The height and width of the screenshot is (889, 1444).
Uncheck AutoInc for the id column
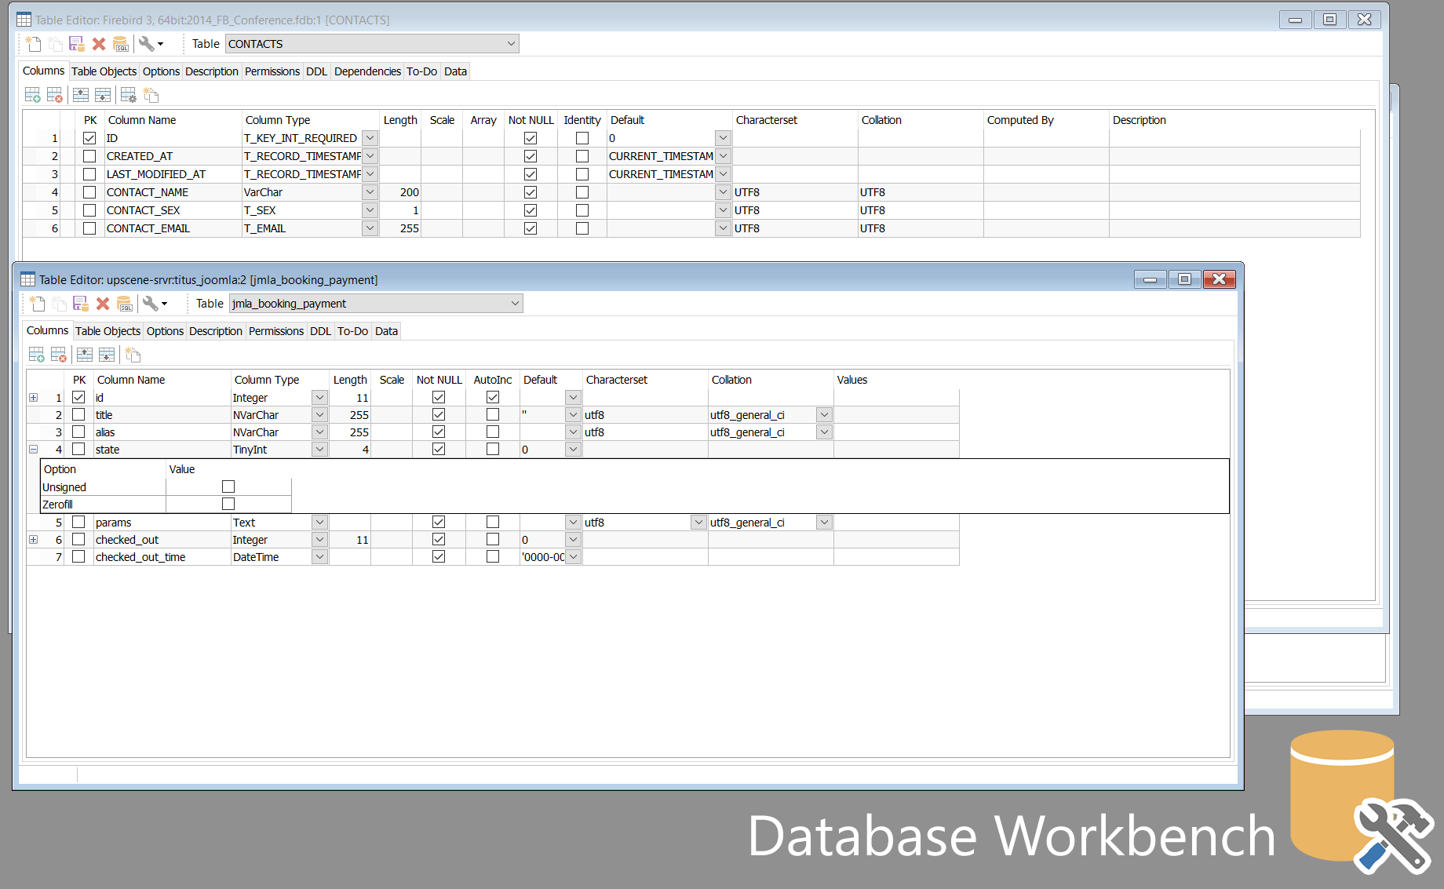pos(493,398)
